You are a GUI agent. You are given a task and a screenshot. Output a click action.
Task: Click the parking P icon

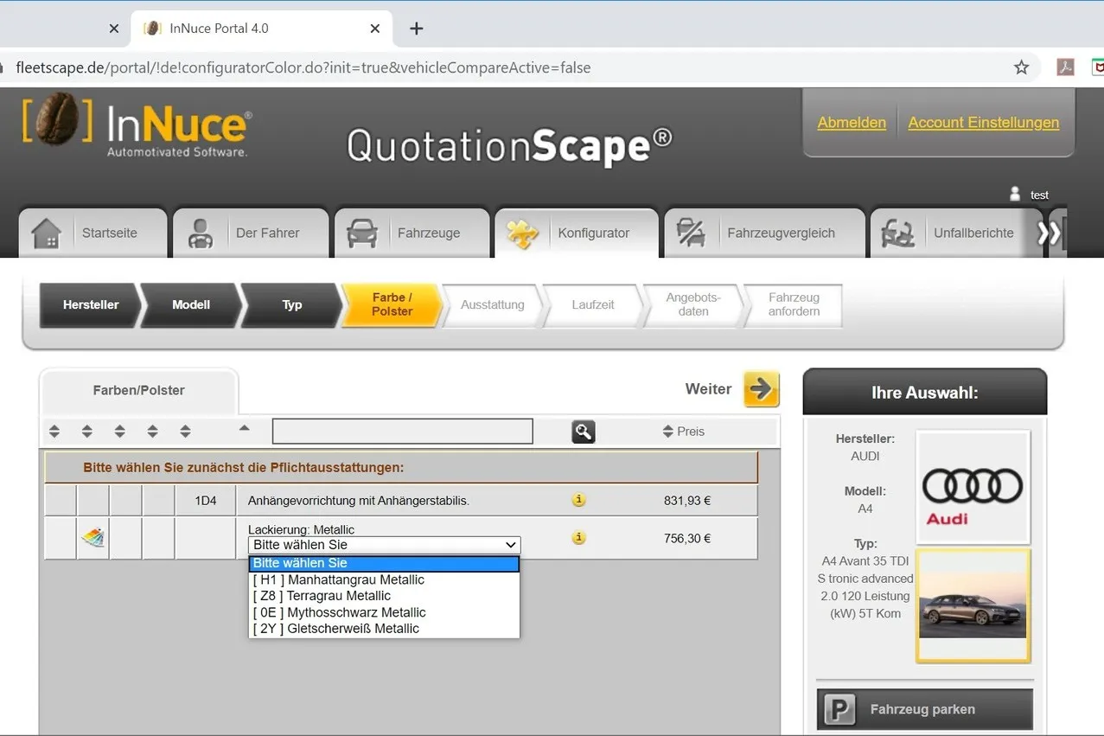pyautogui.click(x=839, y=710)
